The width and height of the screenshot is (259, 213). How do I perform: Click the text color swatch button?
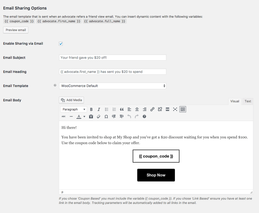(x=79, y=117)
